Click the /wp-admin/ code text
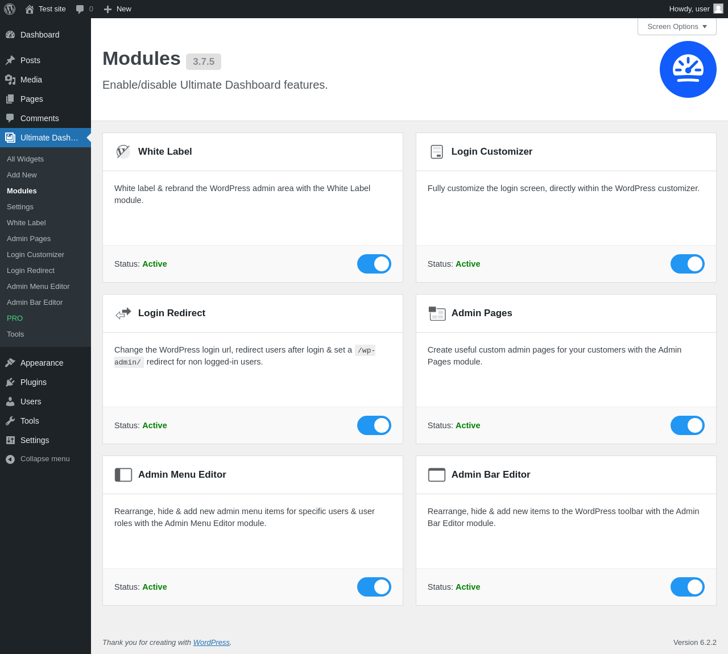The width and height of the screenshot is (728, 654). [x=245, y=356]
